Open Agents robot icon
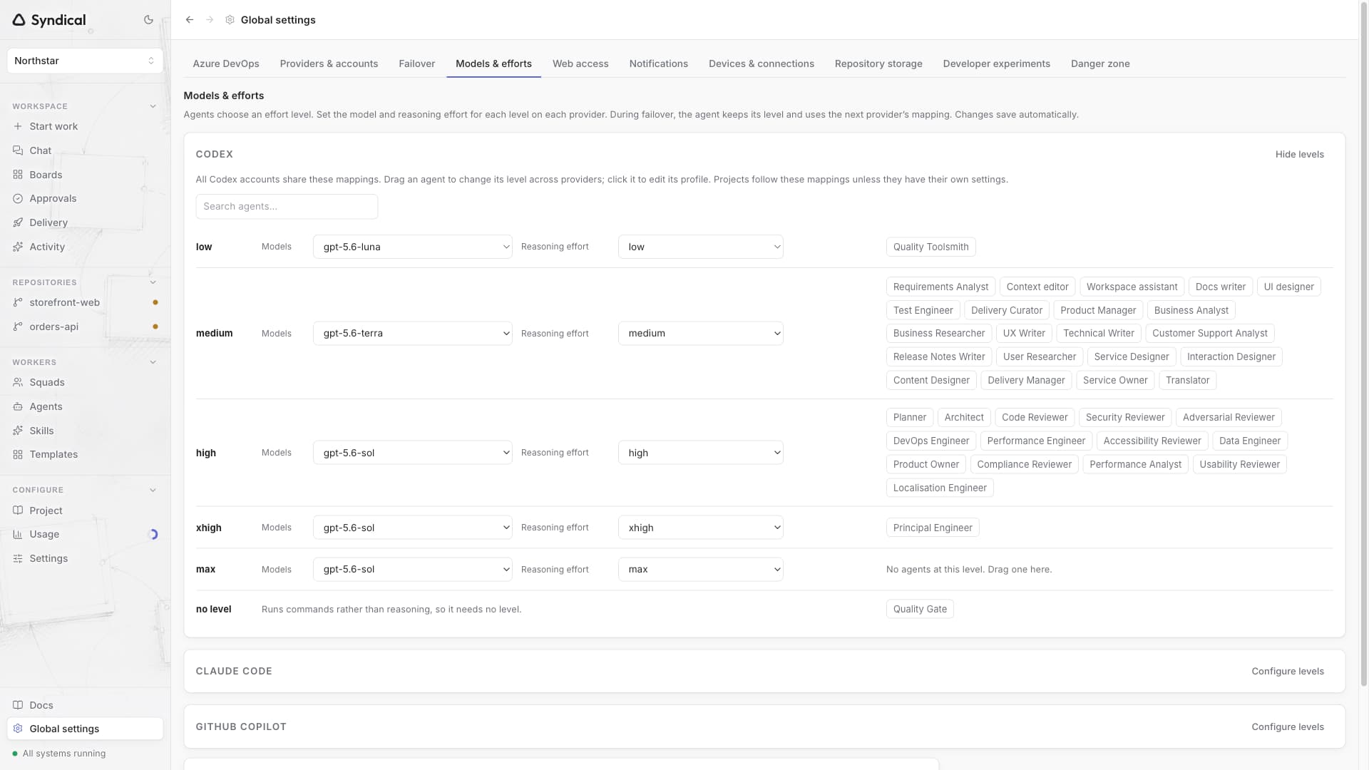The height and width of the screenshot is (770, 1369). coord(18,406)
